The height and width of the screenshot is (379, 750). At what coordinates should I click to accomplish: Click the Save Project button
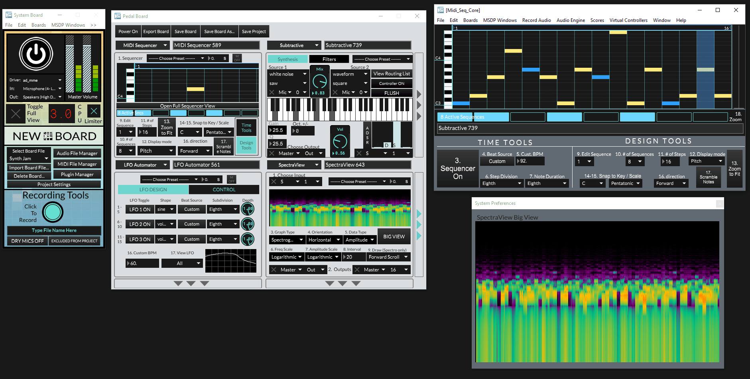coord(254,31)
